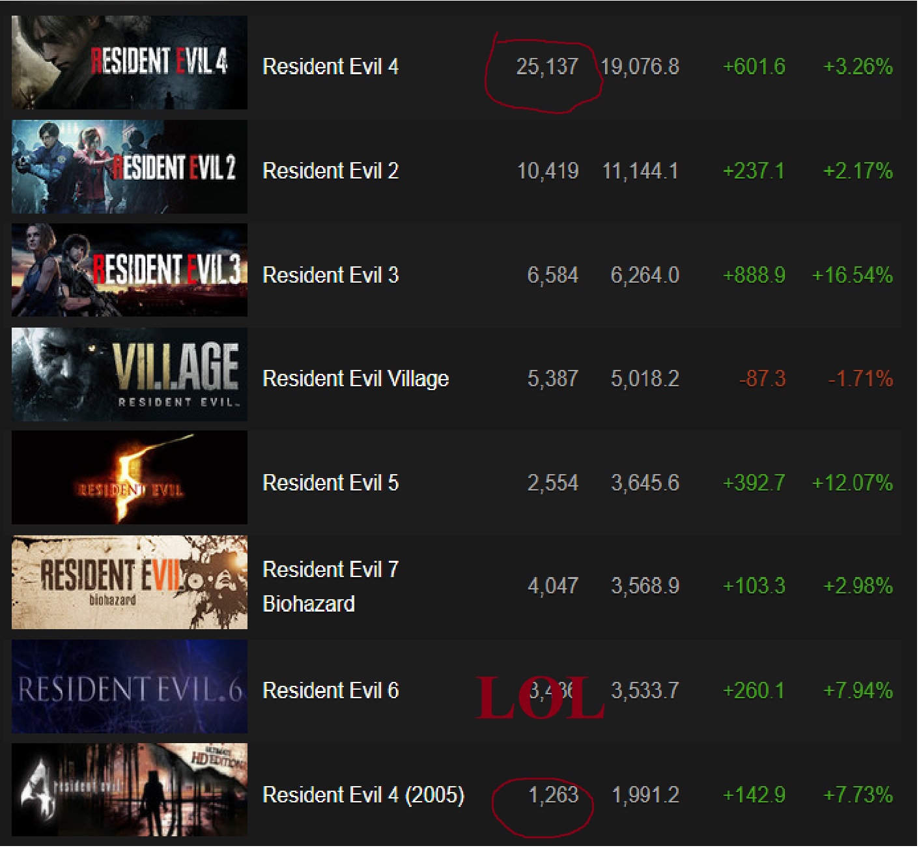Open the Resident Evil 4 (2005) link
This screenshot has height=848, width=919.
[363, 795]
